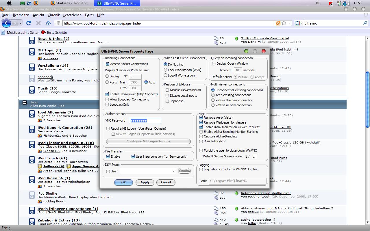Switch to Ultr@VNC Server taskbar tab
Viewport: 370px width, 231px height.
click(117, 3)
